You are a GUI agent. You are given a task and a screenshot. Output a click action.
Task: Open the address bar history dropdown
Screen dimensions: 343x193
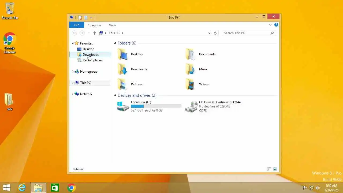point(209,33)
